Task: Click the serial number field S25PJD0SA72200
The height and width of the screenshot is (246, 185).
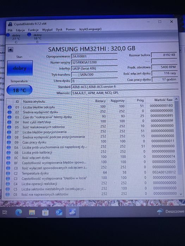Action: (94, 62)
